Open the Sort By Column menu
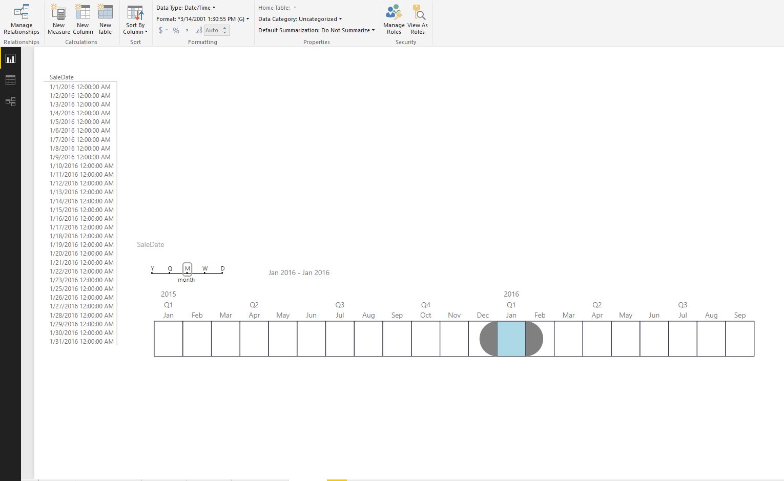Image resolution: width=784 pixels, height=481 pixels. pyautogui.click(x=135, y=19)
